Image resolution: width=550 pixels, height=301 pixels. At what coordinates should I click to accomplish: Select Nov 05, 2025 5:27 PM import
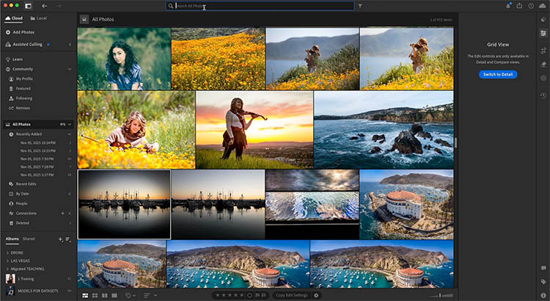click(x=37, y=175)
